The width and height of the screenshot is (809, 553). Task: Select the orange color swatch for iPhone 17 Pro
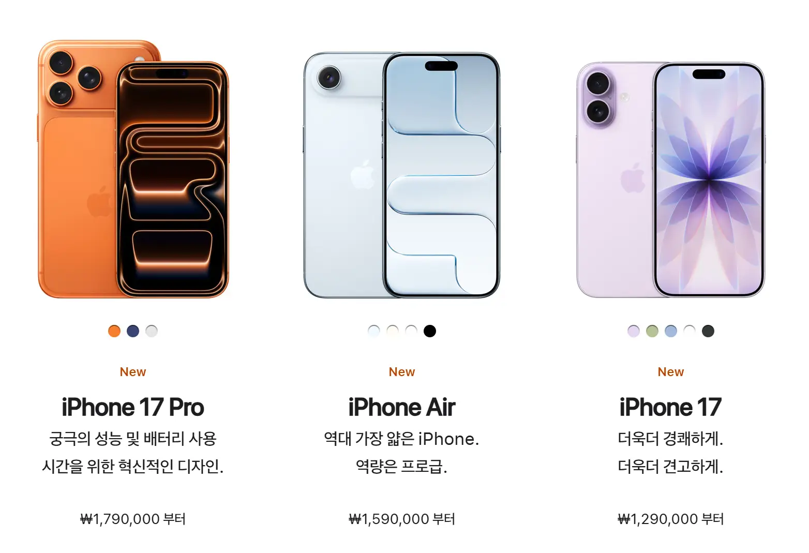click(x=114, y=331)
